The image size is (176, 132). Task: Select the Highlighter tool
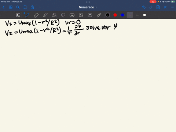[x=45, y=15]
